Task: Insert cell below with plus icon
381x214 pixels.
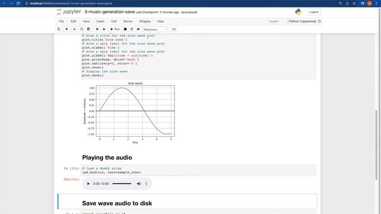Action: tap(67, 29)
